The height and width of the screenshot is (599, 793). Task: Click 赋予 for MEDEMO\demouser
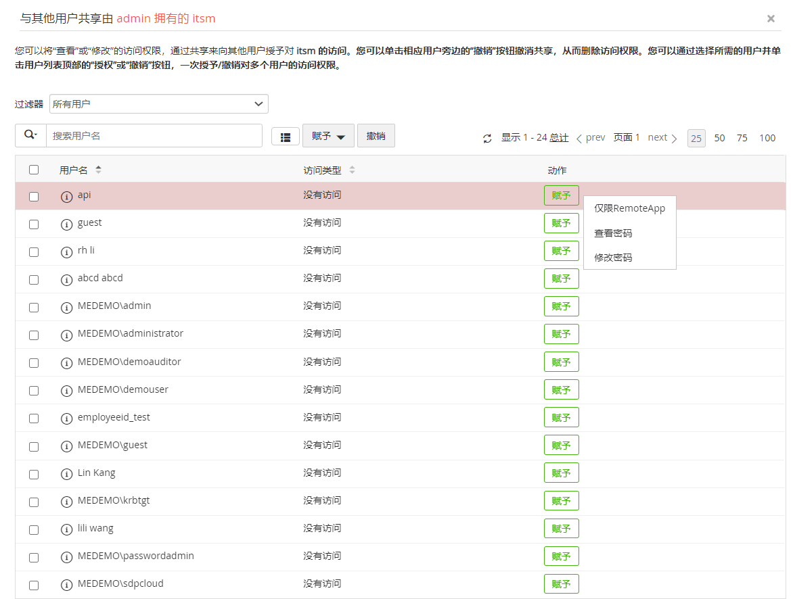pyautogui.click(x=562, y=390)
